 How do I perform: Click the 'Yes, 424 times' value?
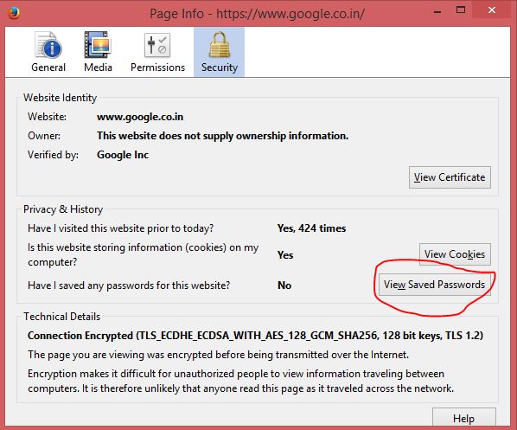click(311, 228)
